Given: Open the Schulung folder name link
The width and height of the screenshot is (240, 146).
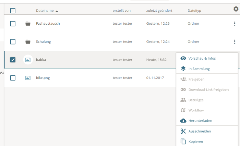Looking at the screenshot, I should (x=43, y=42).
